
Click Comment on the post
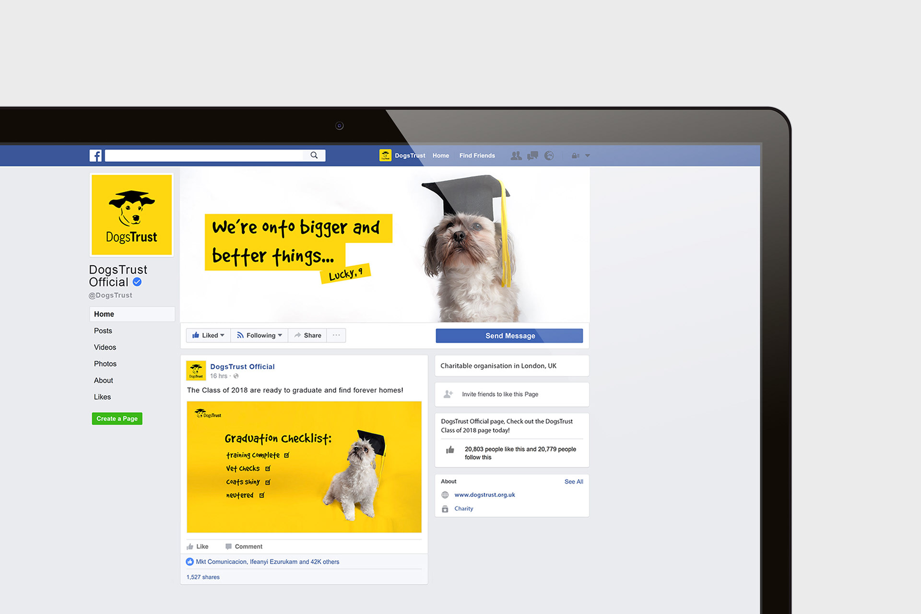click(x=244, y=546)
